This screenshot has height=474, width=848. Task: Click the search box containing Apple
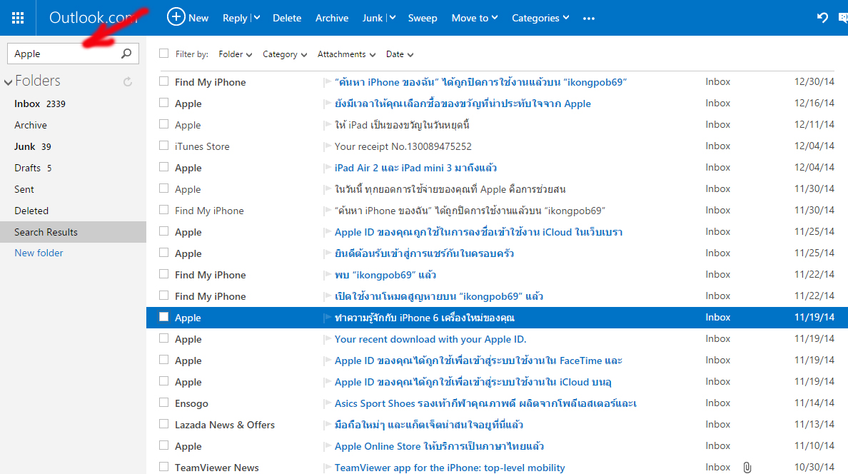(x=73, y=54)
